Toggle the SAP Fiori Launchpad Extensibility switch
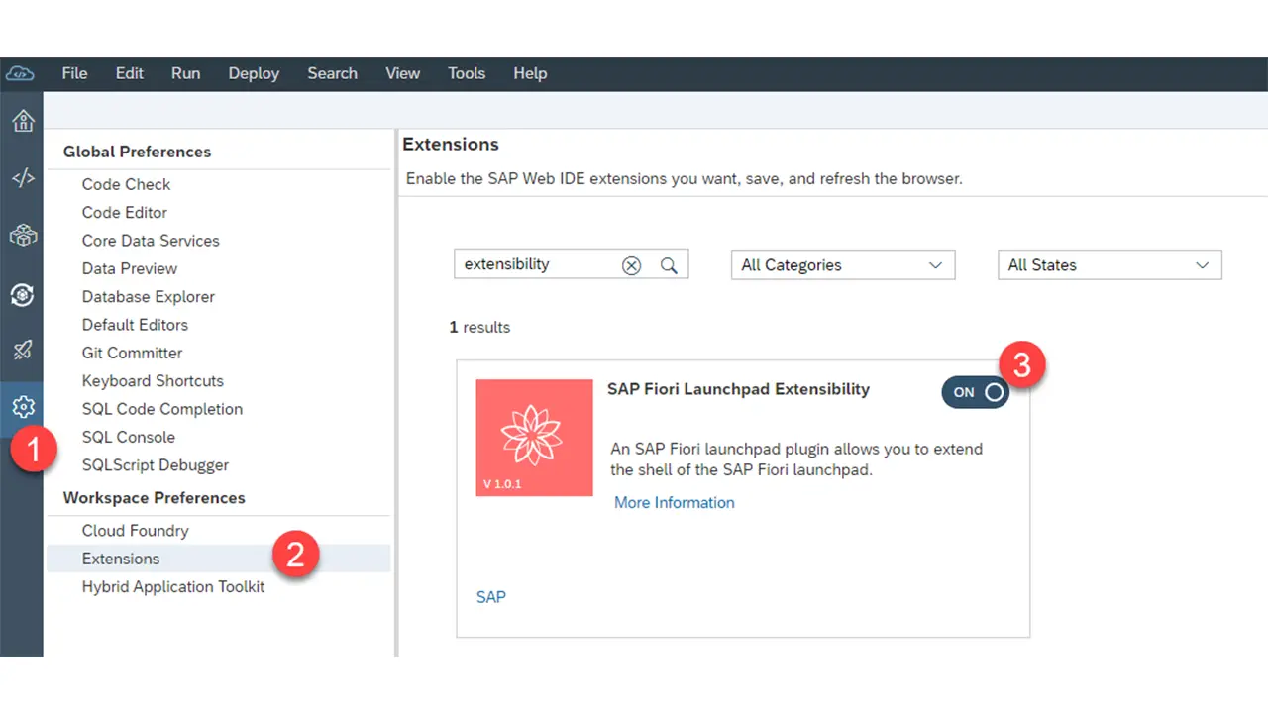 (x=975, y=392)
